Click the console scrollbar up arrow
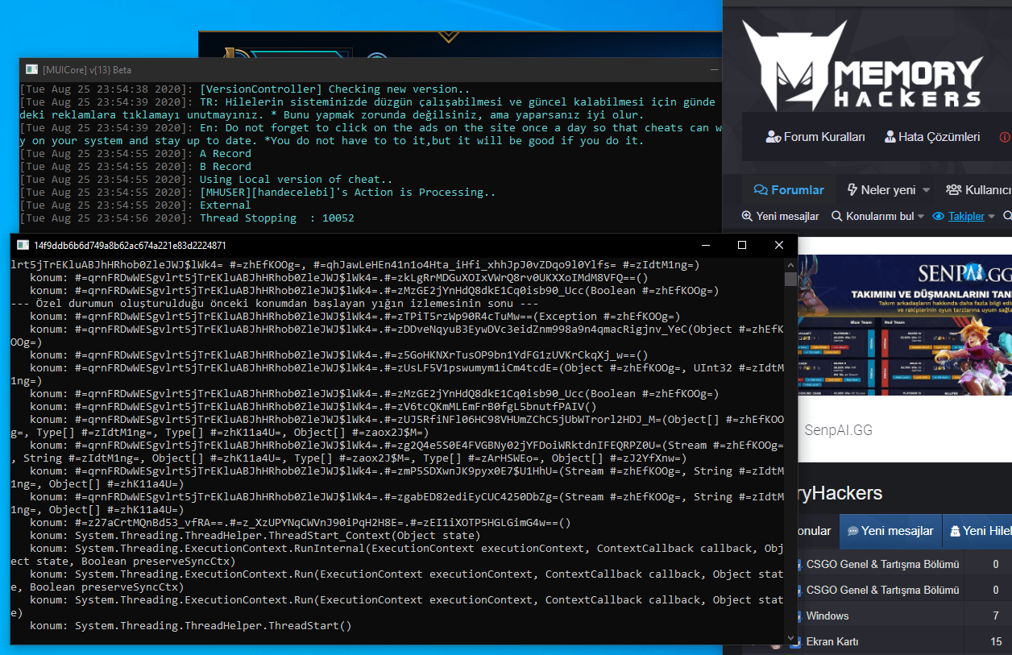Viewport: 1012px width, 655px height. coord(790,264)
